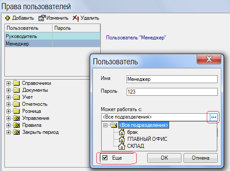
Task: Click the Отмена button
Action: pos(201,158)
